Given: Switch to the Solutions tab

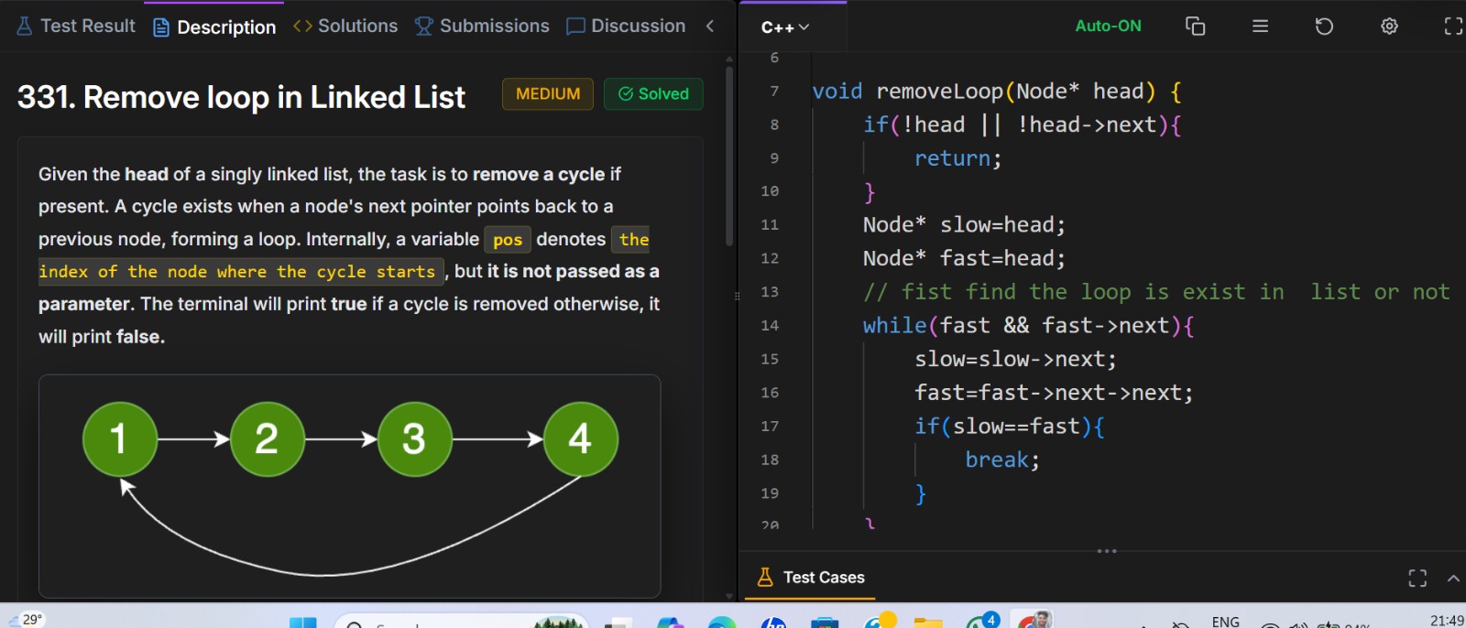Looking at the screenshot, I should coord(345,27).
